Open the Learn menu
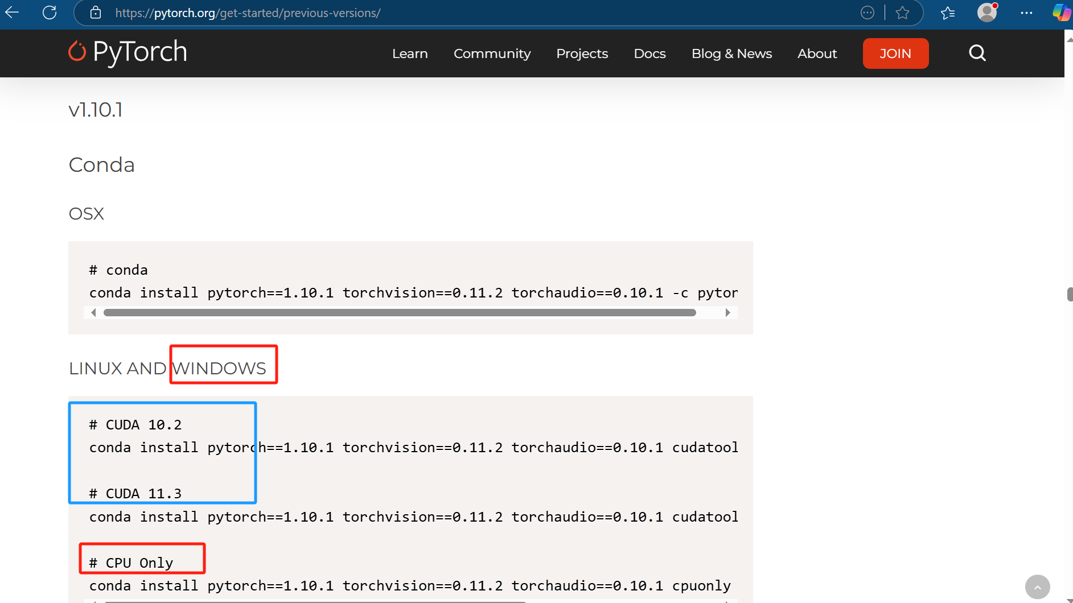1073x603 pixels. (410, 53)
